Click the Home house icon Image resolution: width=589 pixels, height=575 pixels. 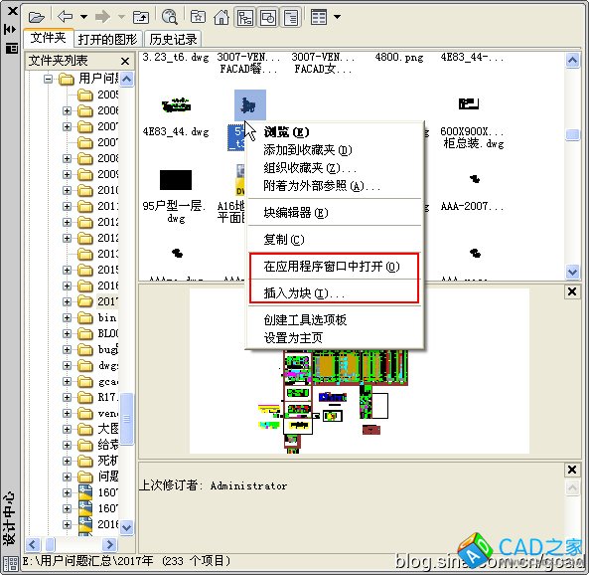pyautogui.click(x=221, y=17)
